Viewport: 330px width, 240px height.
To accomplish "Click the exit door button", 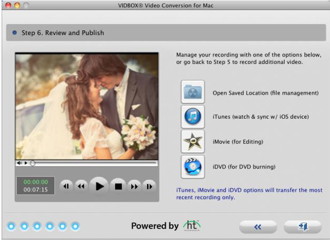I will coord(303,227).
